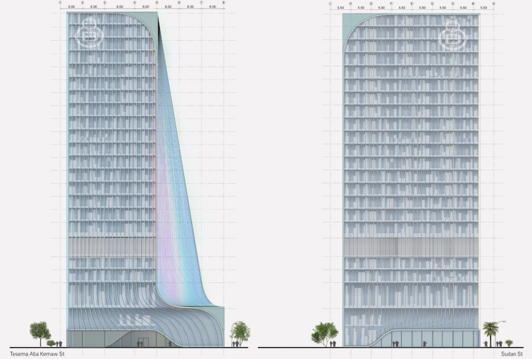Select the grey mechanical floor band, right tower

click(411, 248)
